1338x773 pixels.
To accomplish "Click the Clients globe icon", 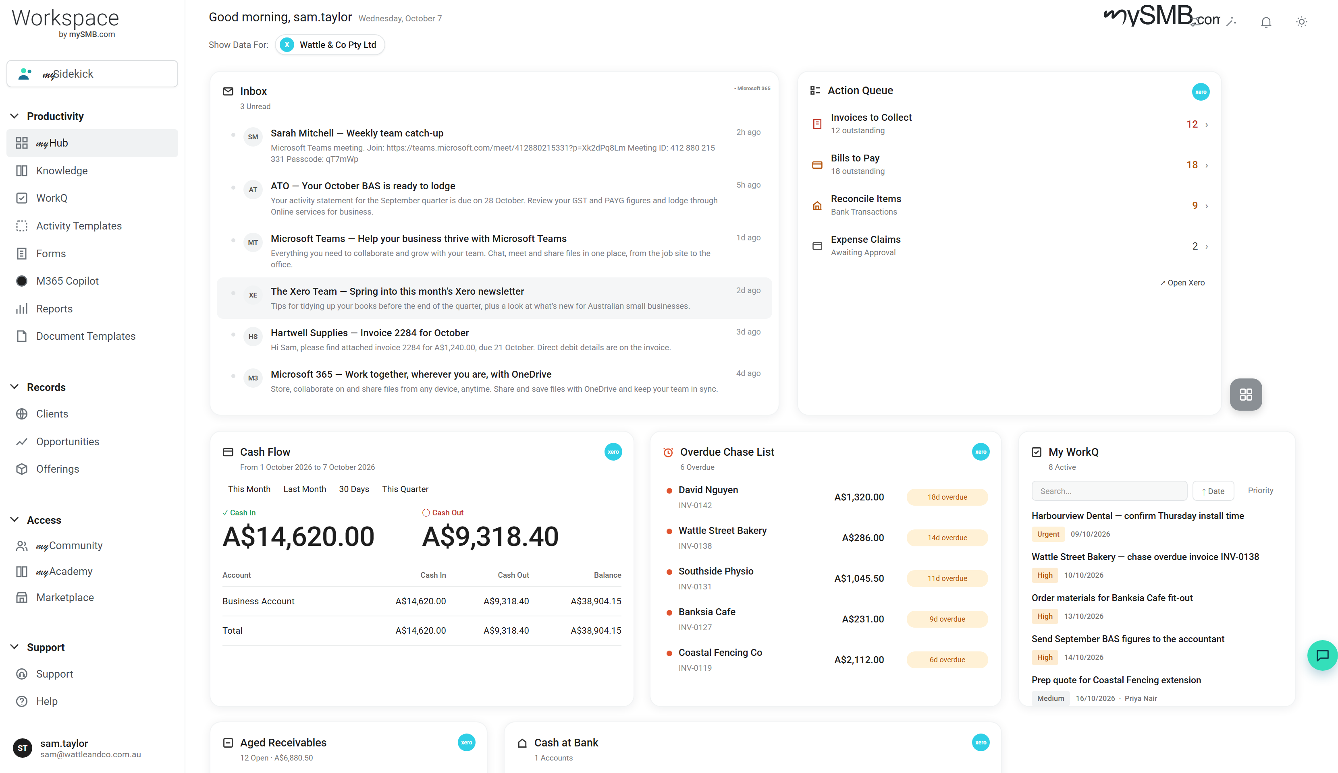I will tap(22, 414).
